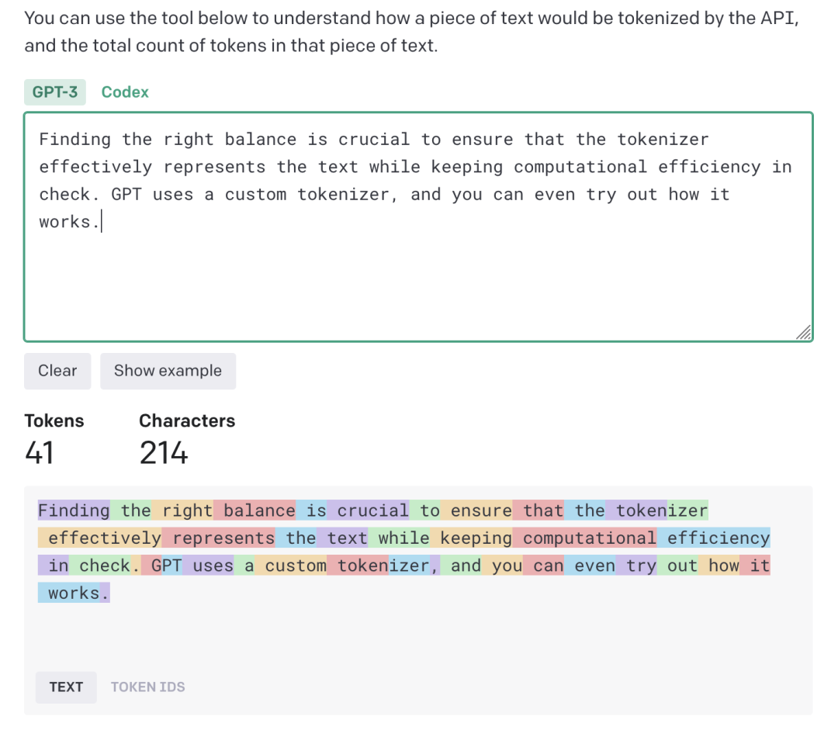The height and width of the screenshot is (730, 838).
Task: Click the highlighted 'works' token in output
Action: tap(72, 593)
